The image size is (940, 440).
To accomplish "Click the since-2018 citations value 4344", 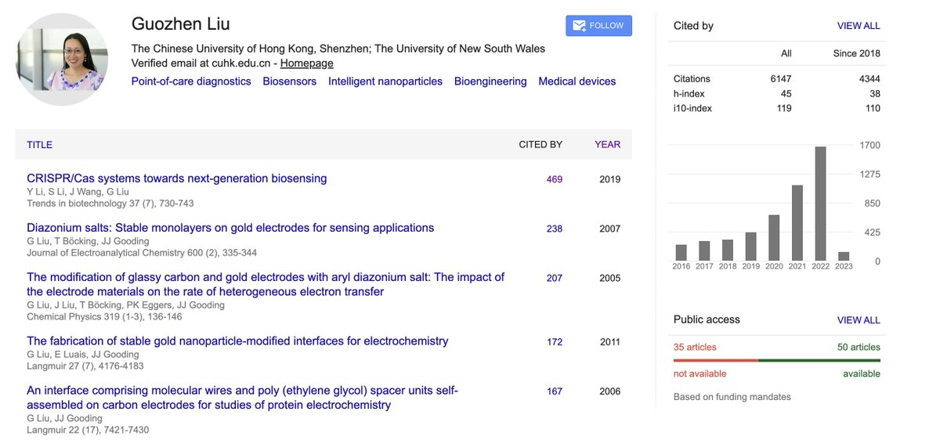I will click(869, 79).
